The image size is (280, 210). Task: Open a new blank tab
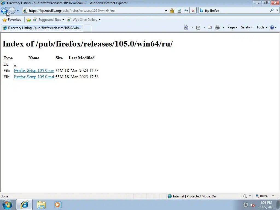pyautogui.click(x=87, y=28)
